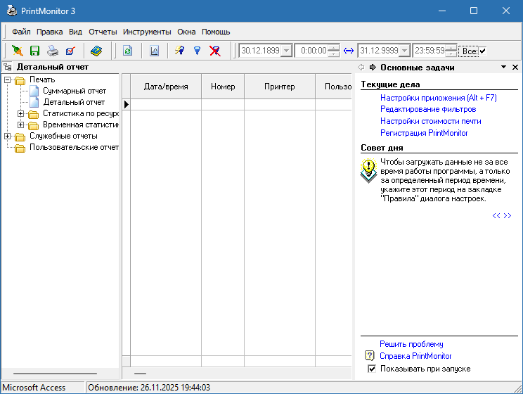Open the Инструменты menu
This screenshot has height=394, width=523.
(x=147, y=32)
